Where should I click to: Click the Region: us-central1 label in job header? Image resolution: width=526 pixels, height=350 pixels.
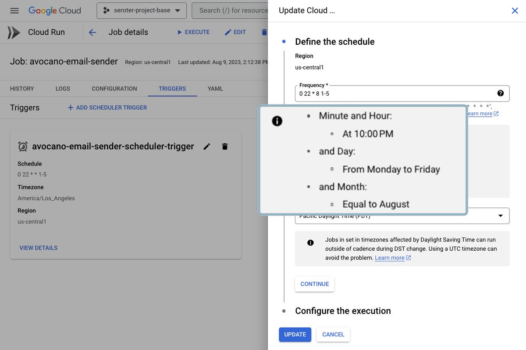[x=148, y=62]
